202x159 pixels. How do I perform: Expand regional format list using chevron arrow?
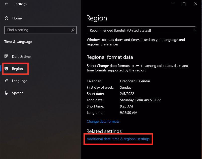(x=194, y=30)
